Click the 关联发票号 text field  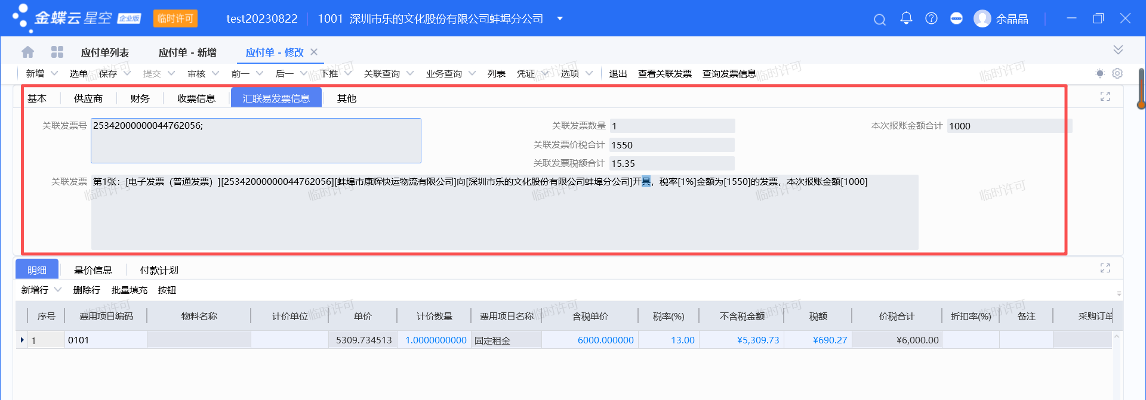pos(255,141)
